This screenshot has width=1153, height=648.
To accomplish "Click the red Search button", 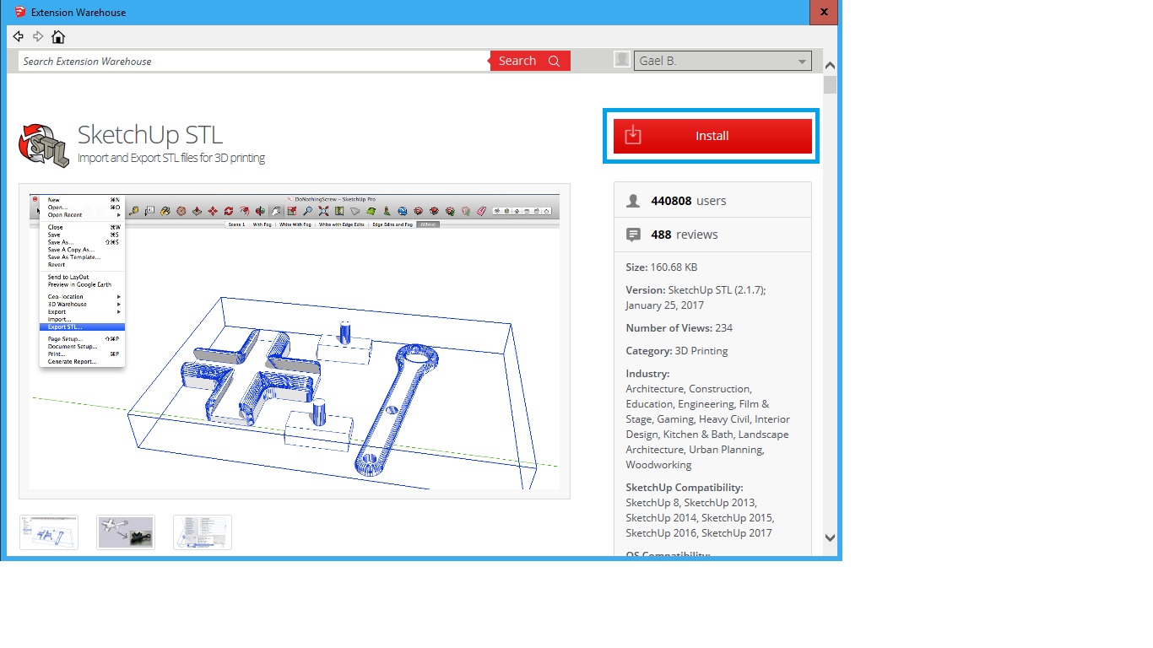I will 530,61.
